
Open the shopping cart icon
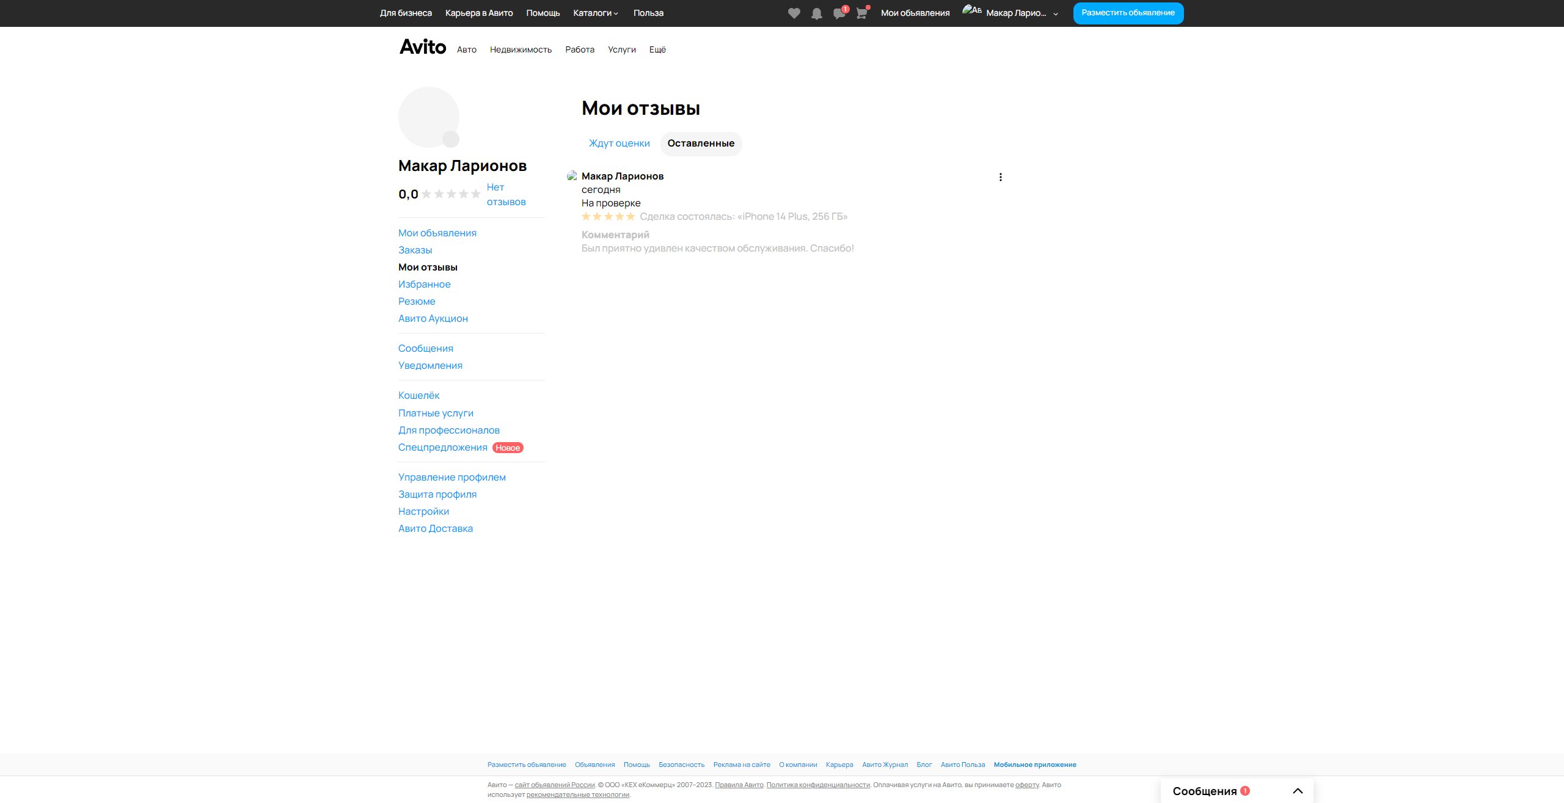pyautogui.click(x=861, y=13)
